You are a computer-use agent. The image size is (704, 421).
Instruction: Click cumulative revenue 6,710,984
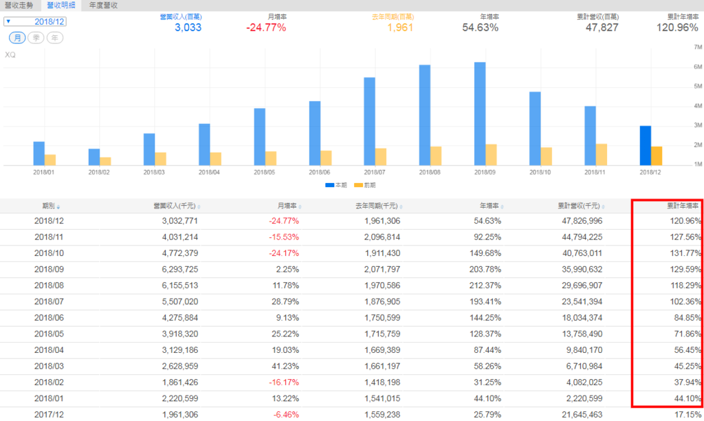584,367
